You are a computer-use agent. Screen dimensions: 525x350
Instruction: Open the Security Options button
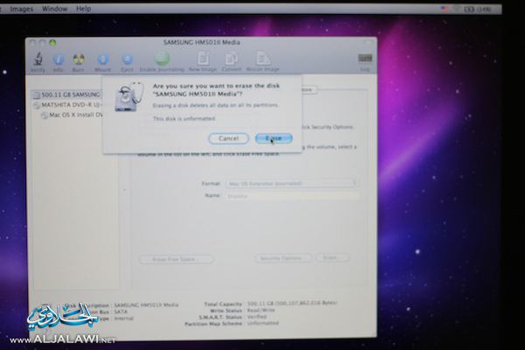283,258
